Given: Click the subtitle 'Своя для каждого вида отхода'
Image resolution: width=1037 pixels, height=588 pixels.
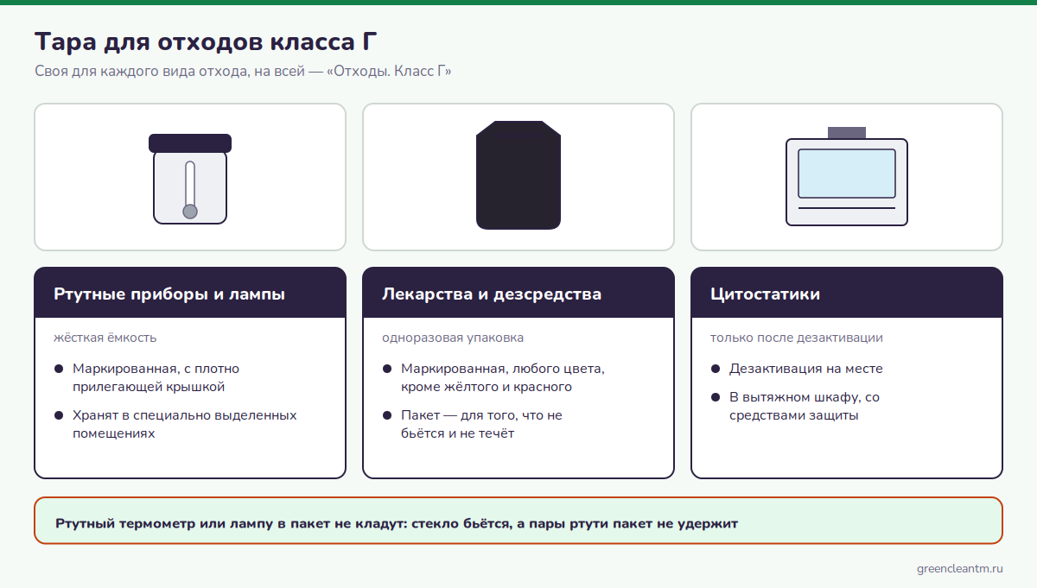Looking at the screenshot, I should [x=243, y=72].
